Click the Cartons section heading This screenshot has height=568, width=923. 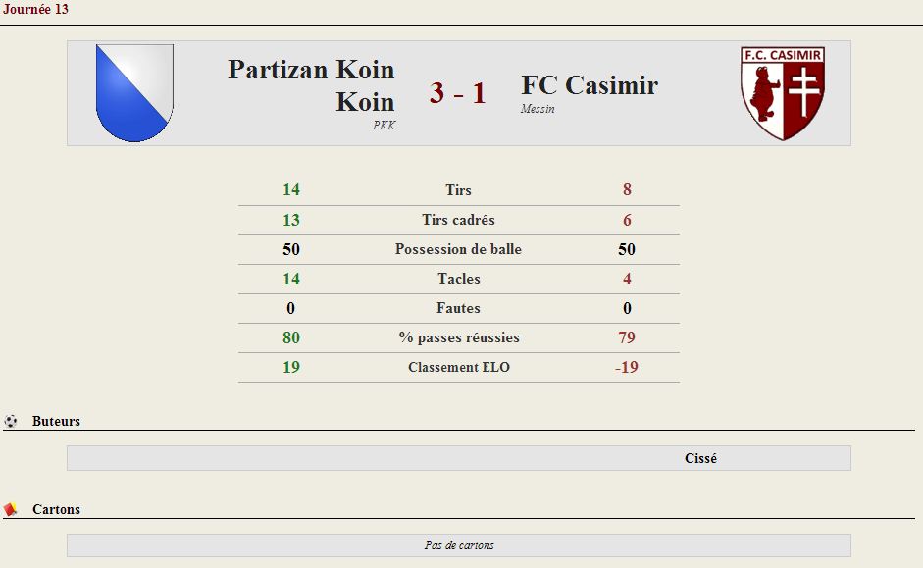tap(56, 509)
